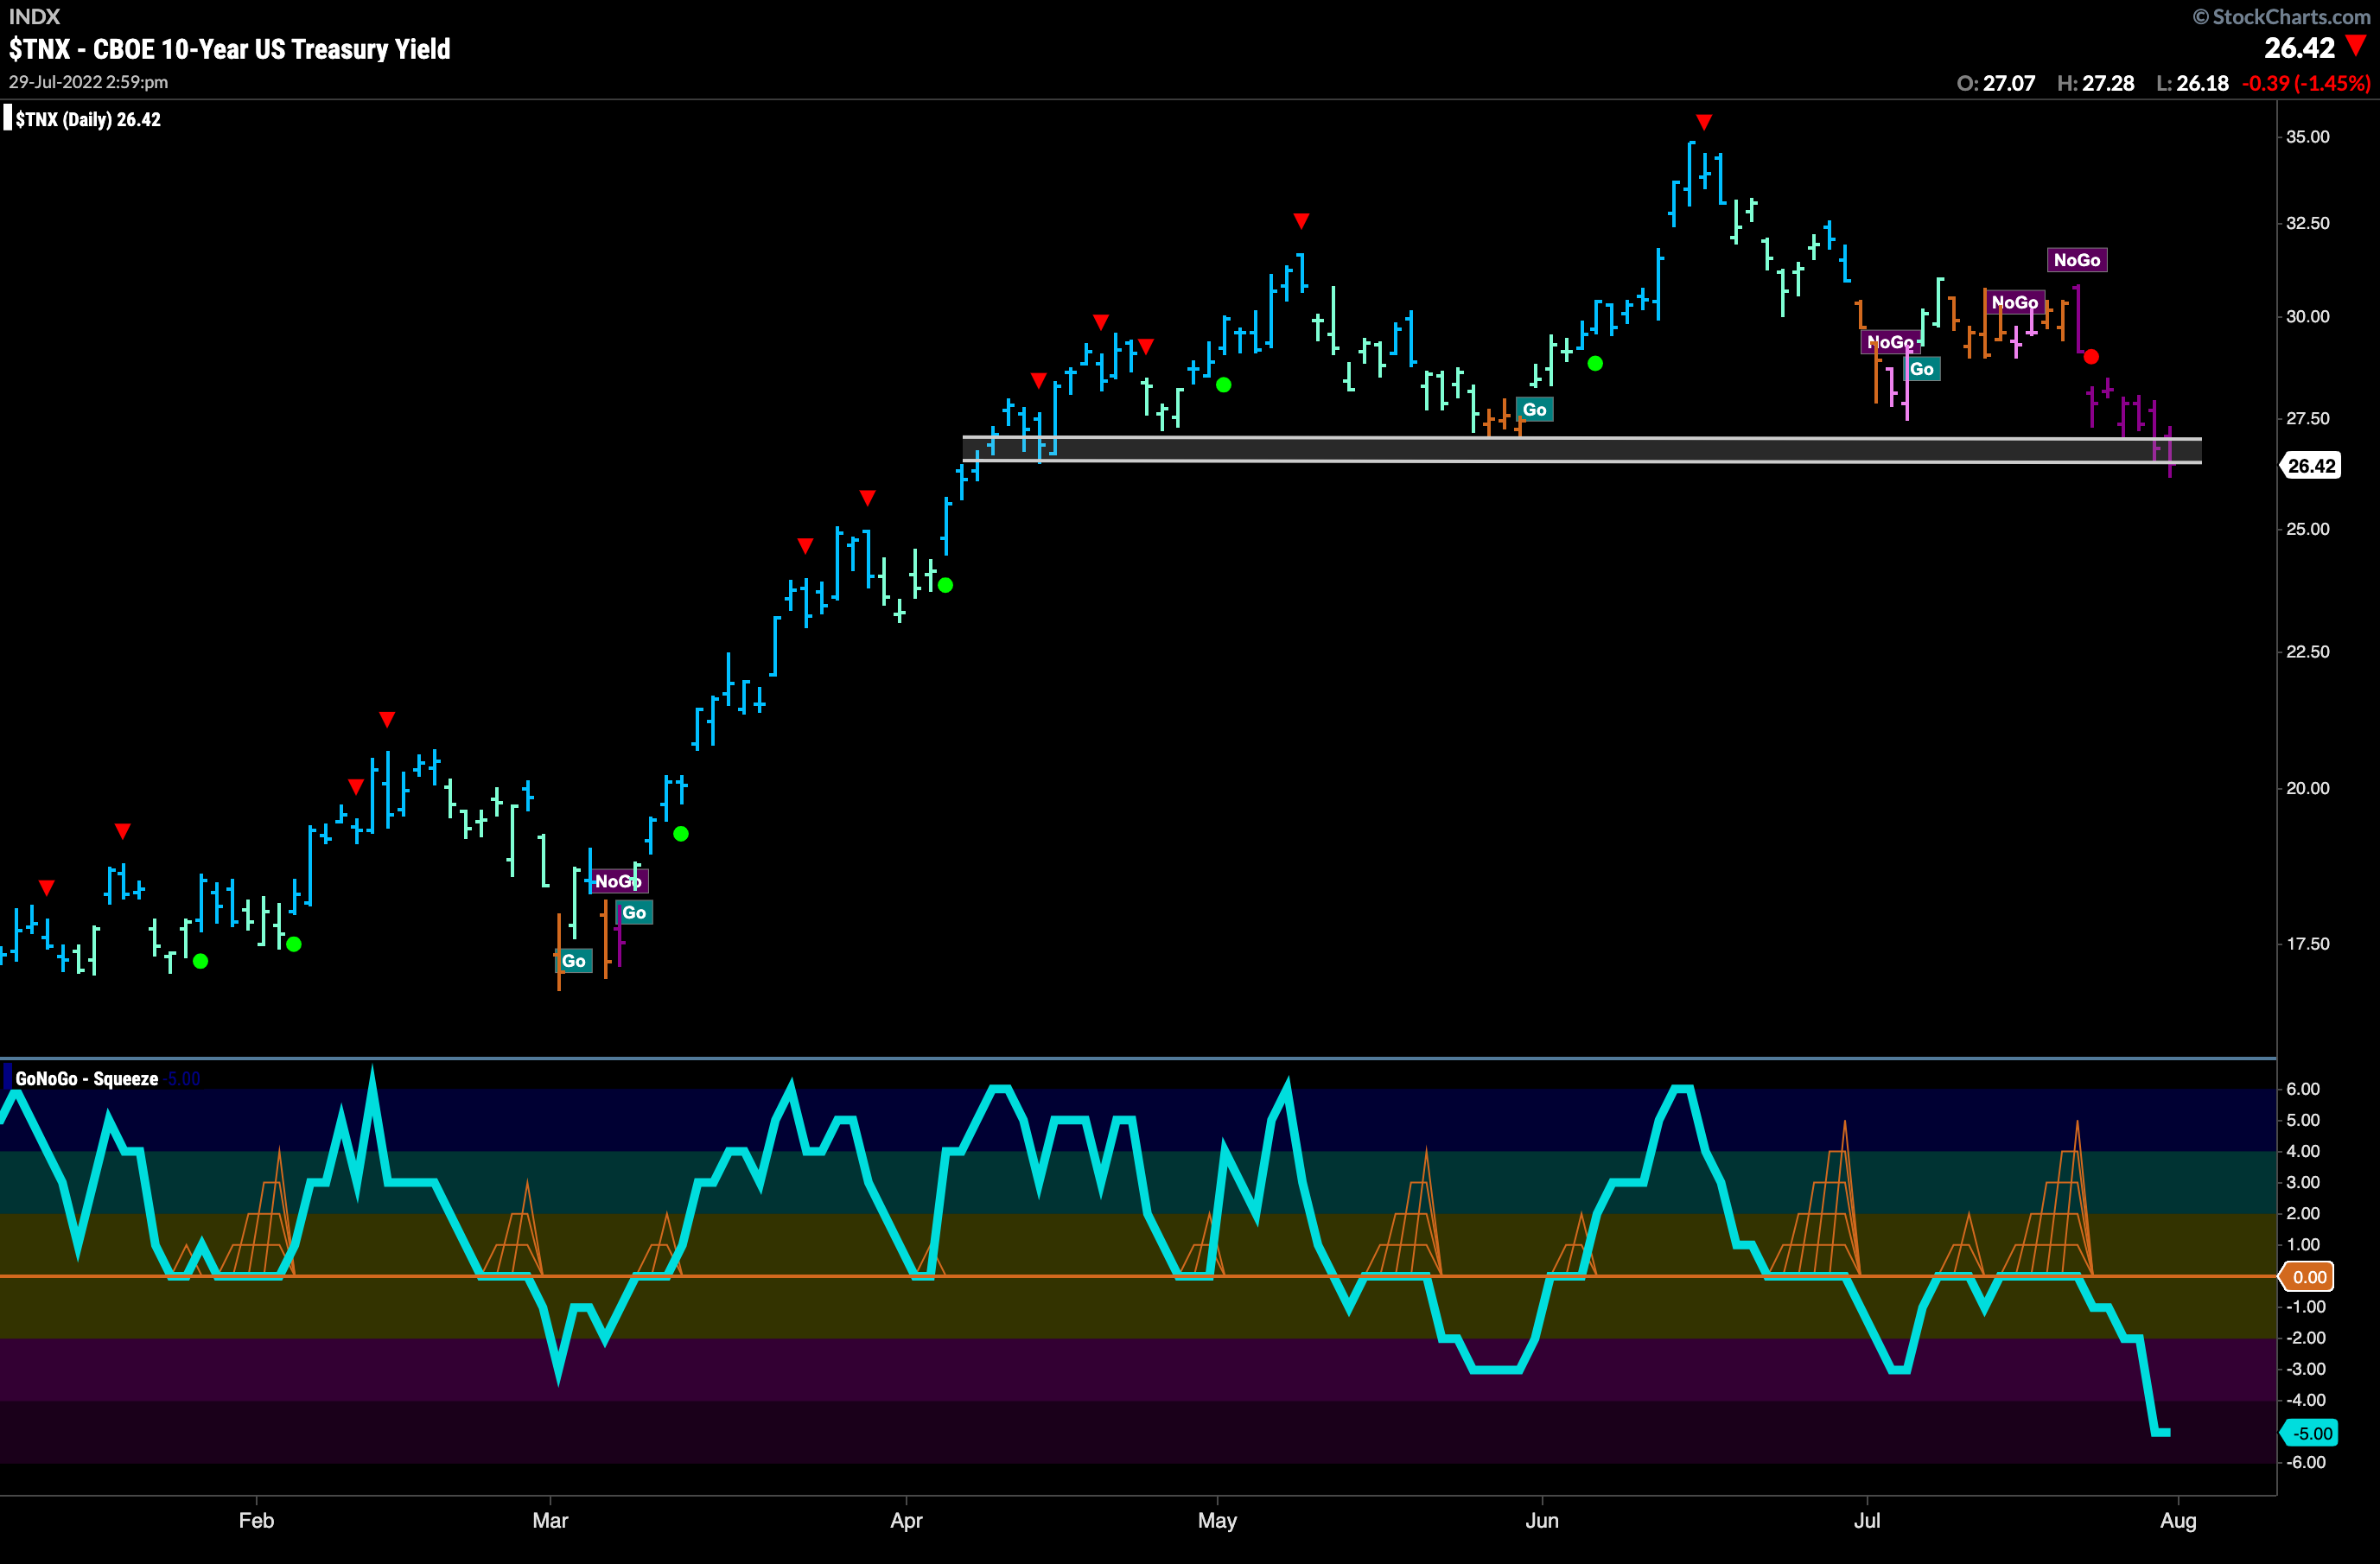Click the 6.00 oscillator axis label
Image resolution: width=2380 pixels, height=1564 pixels.
click(2303, 1089)
